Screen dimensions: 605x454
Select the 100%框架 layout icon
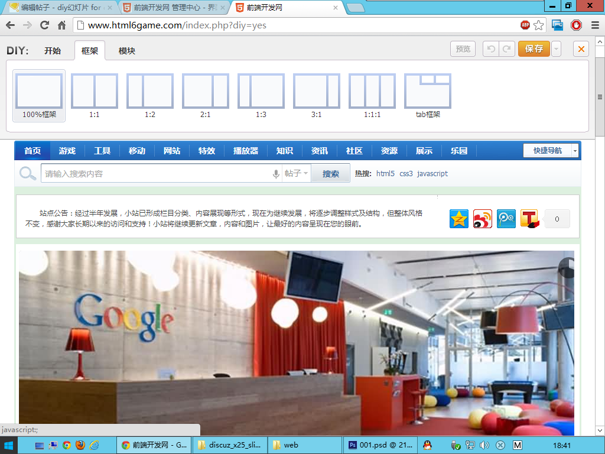click(39, 95)
